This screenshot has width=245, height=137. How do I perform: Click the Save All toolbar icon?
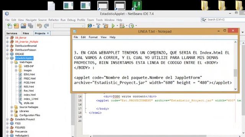tap(31, 26)
